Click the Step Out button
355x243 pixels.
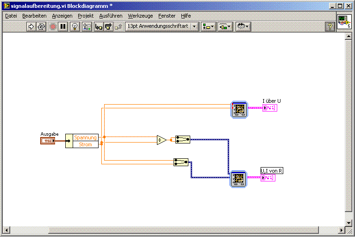(118, 27)
